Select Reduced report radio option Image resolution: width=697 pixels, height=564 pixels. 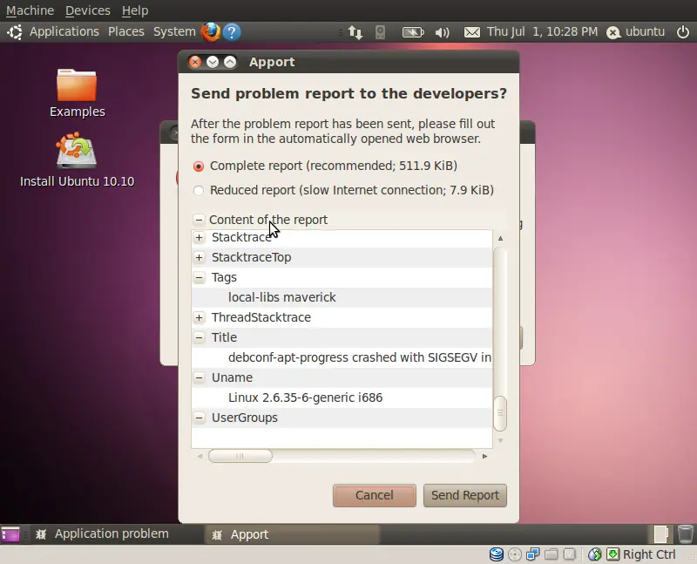pyautogui.click(x=199, y=190)
